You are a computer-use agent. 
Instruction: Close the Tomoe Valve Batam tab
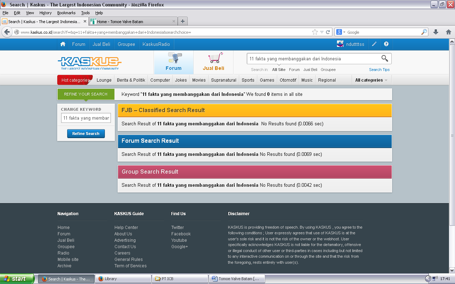point(174,21)
